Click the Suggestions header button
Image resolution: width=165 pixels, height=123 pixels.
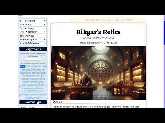point(33,49)
